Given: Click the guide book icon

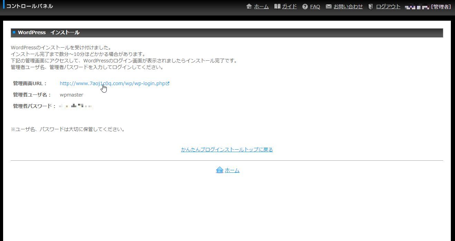Looking at the screenshot, I should 277,7.
